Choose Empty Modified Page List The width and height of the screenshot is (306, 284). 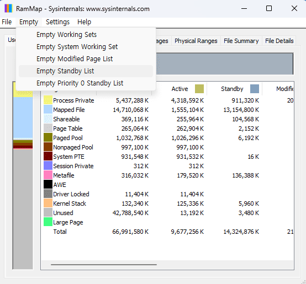[86, 59]
